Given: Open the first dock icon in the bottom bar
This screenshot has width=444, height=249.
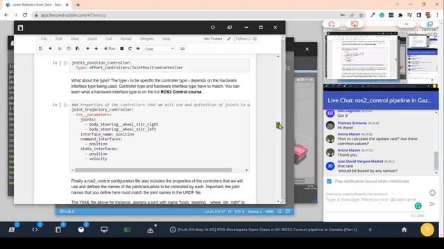Looking at the screenshot, I should [12, 230].
